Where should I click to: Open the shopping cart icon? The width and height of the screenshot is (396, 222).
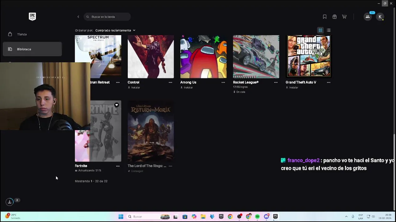344,17
